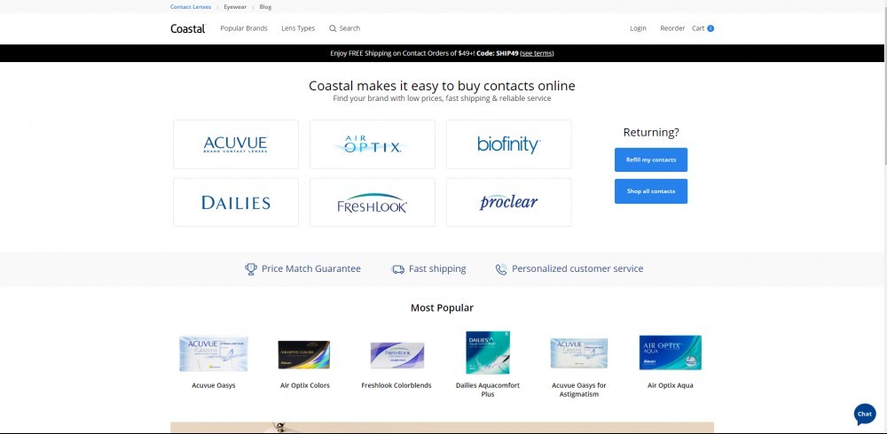The image size is (887, 434).
Task: Open the Eyewear tab
Action: (235, 7)
